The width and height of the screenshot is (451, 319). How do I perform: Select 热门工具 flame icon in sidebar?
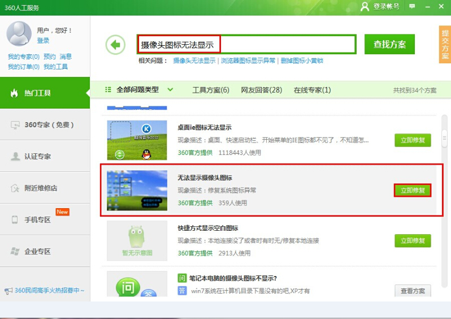(14, 93)
